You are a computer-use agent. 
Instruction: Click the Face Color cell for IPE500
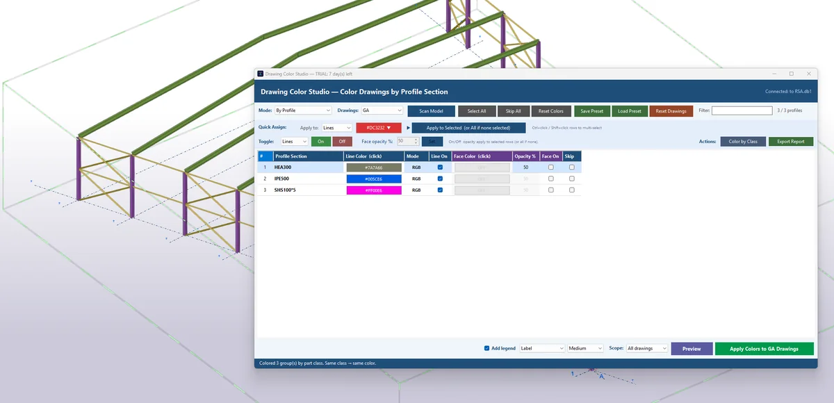pos(482,179)
